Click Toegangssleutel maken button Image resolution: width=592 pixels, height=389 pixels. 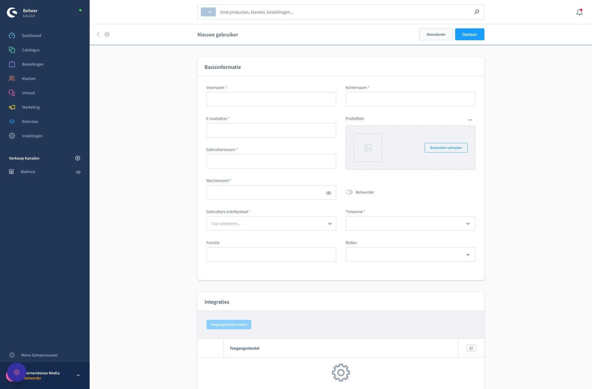[229, 325]
